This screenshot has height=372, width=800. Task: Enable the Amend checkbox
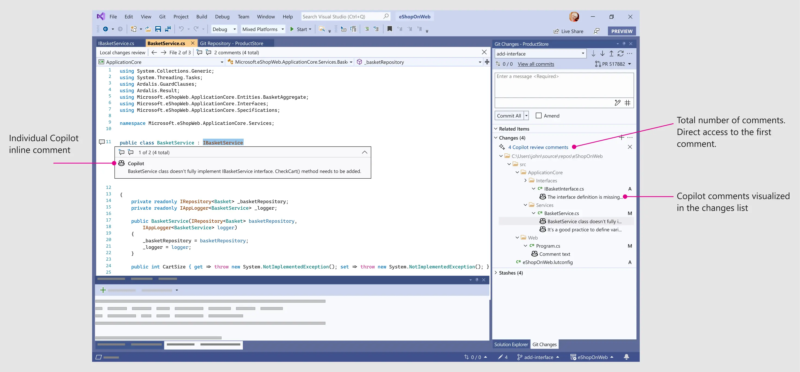tap(538, 116)
